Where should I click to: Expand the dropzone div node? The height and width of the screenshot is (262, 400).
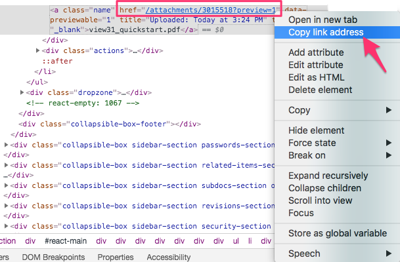(x=23, y=92)
